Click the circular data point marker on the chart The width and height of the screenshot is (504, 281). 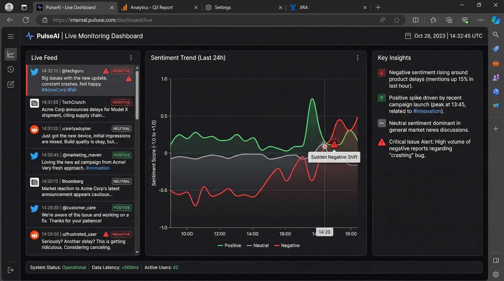pos(325,147)
